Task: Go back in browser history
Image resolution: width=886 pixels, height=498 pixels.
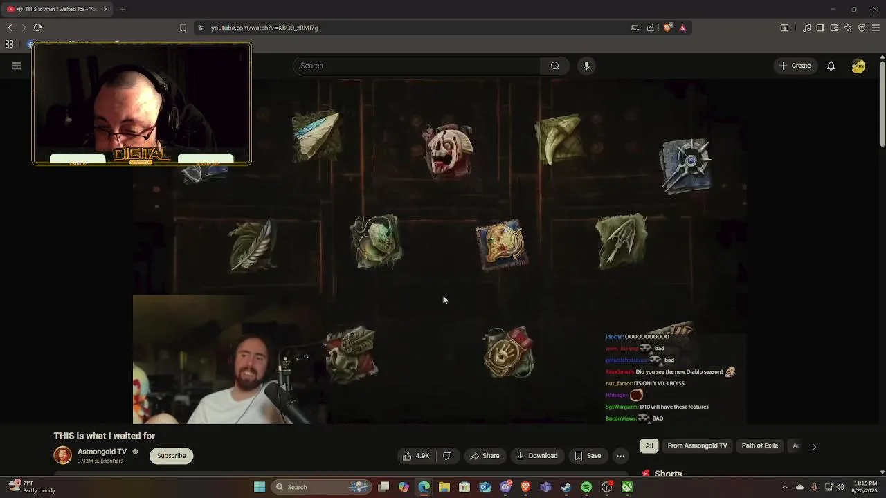Action: (10, 28)
